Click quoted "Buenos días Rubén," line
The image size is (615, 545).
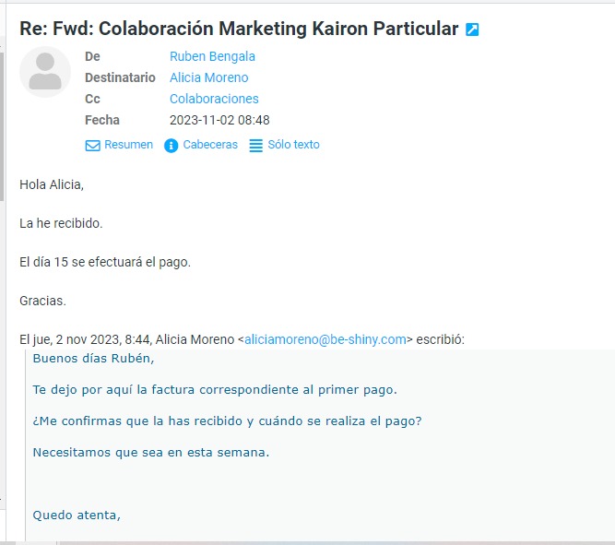pos(93,358)
